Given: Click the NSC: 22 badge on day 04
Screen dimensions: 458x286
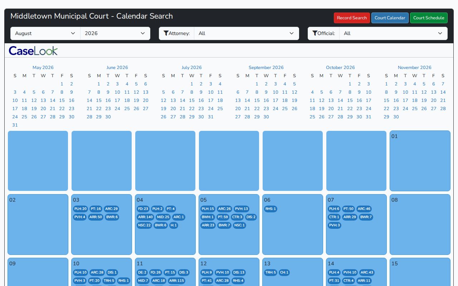Looking at the screenshot, I should tap(144, 225).
